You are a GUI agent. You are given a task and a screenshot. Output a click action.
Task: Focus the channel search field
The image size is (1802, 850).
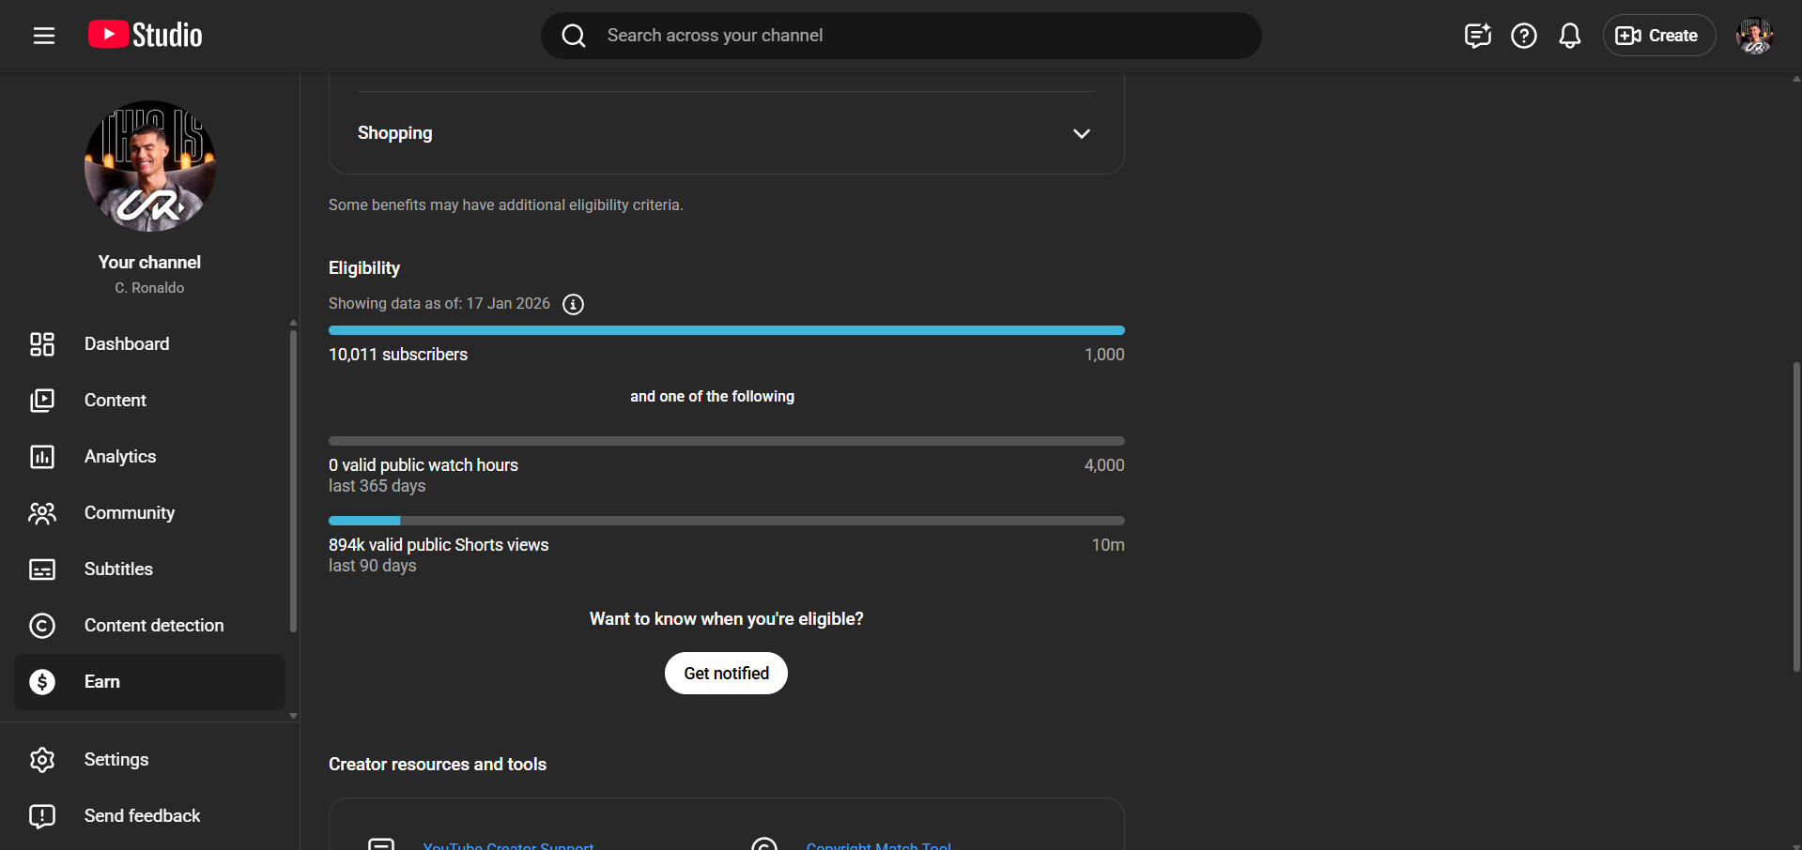[901, 36]
